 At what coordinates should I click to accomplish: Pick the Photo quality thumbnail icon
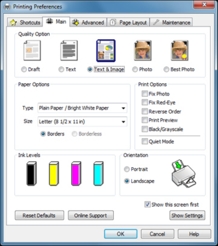coord(143,50)
